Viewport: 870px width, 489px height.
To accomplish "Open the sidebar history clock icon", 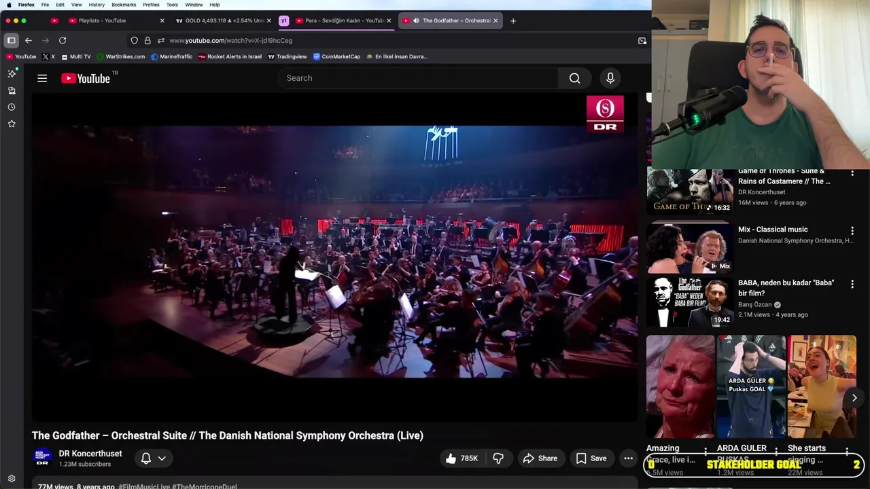I will pos(12,107).
